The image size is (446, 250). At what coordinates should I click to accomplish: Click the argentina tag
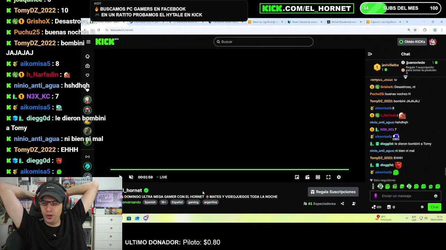[210, 202]
